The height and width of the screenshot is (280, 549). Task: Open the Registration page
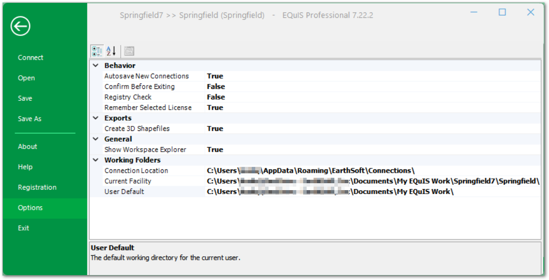pos(37,188)
